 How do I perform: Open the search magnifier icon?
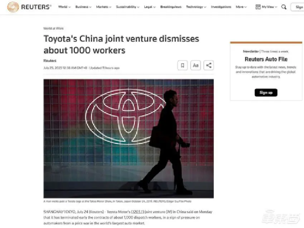coord(284,7)
